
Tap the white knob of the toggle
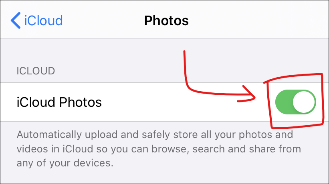point(304,102)
